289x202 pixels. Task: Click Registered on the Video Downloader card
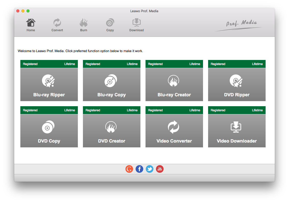coord(218,110)
